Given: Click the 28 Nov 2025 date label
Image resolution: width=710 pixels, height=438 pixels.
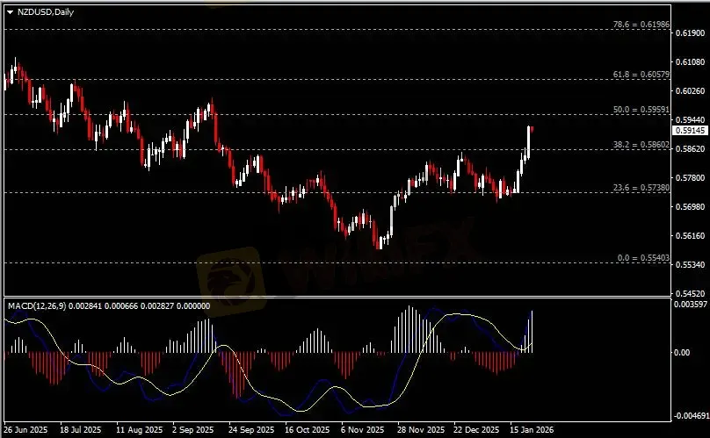Looking at the screenshot, I should [x=421, y=430].
